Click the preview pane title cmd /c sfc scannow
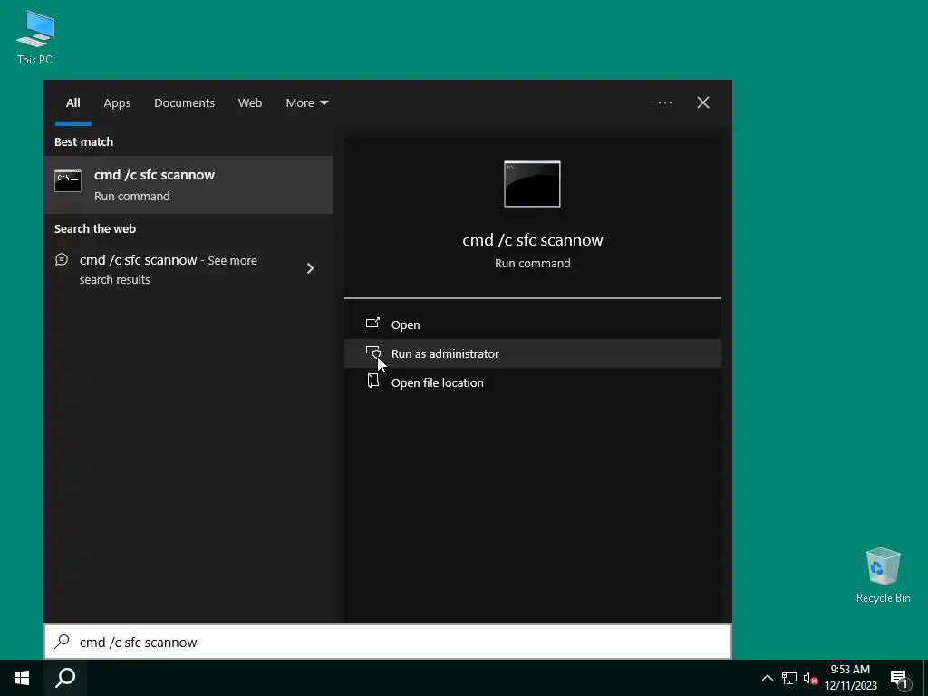 point(533,239)
